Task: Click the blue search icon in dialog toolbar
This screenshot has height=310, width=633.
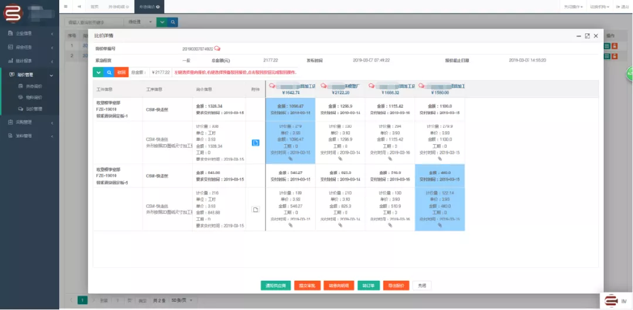Action: pyautogui.click(x=110, y=72)
